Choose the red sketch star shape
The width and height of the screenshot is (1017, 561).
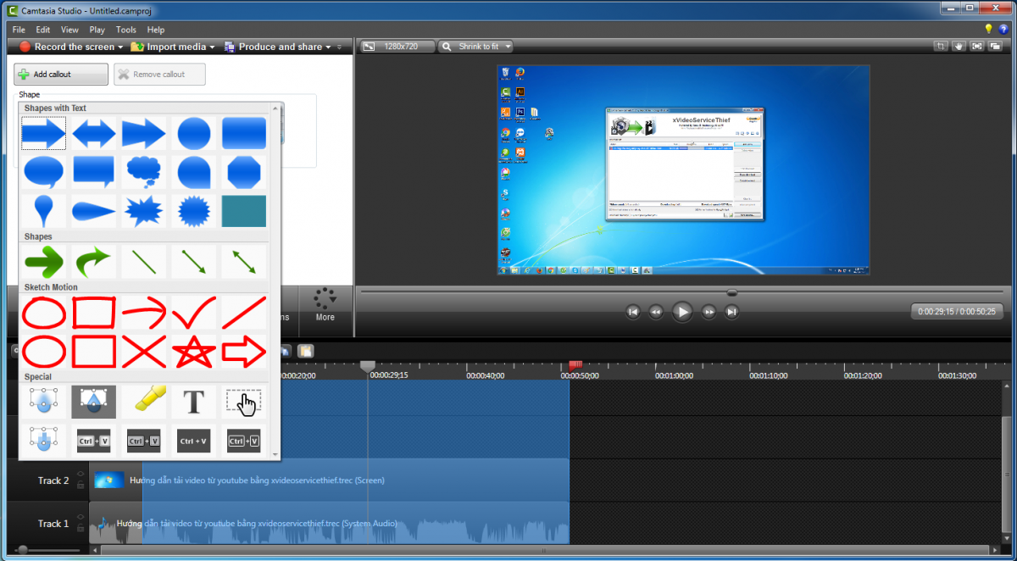click(x=193, y=351)
